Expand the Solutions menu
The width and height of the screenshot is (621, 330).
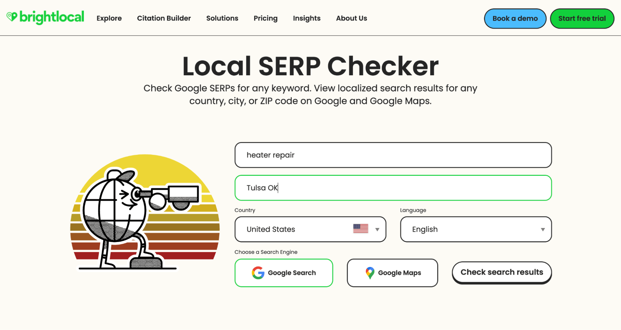(x=222, y=18)
